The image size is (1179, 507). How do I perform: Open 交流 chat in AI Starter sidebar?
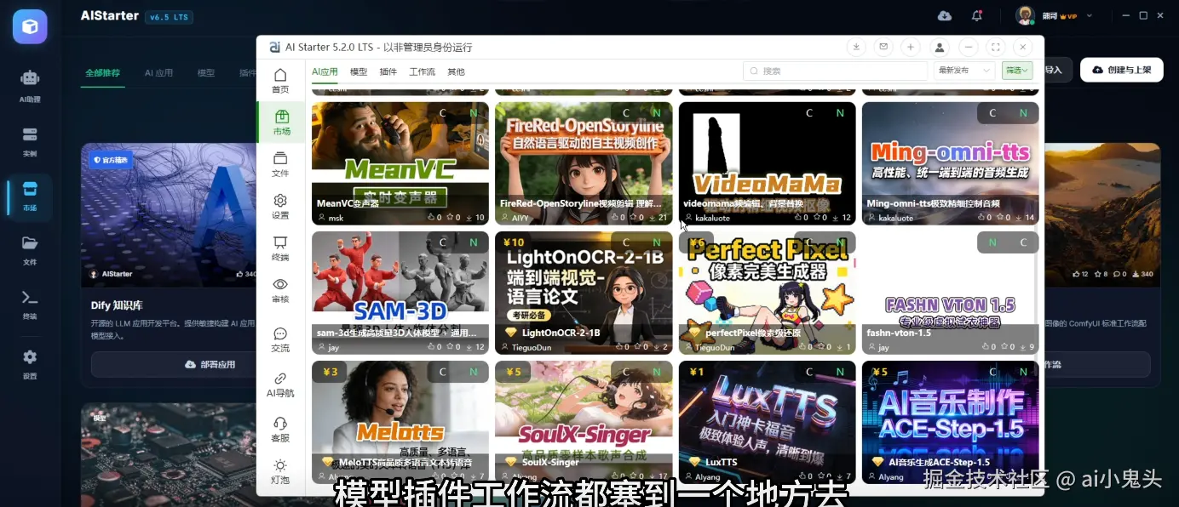pos(280,340)
